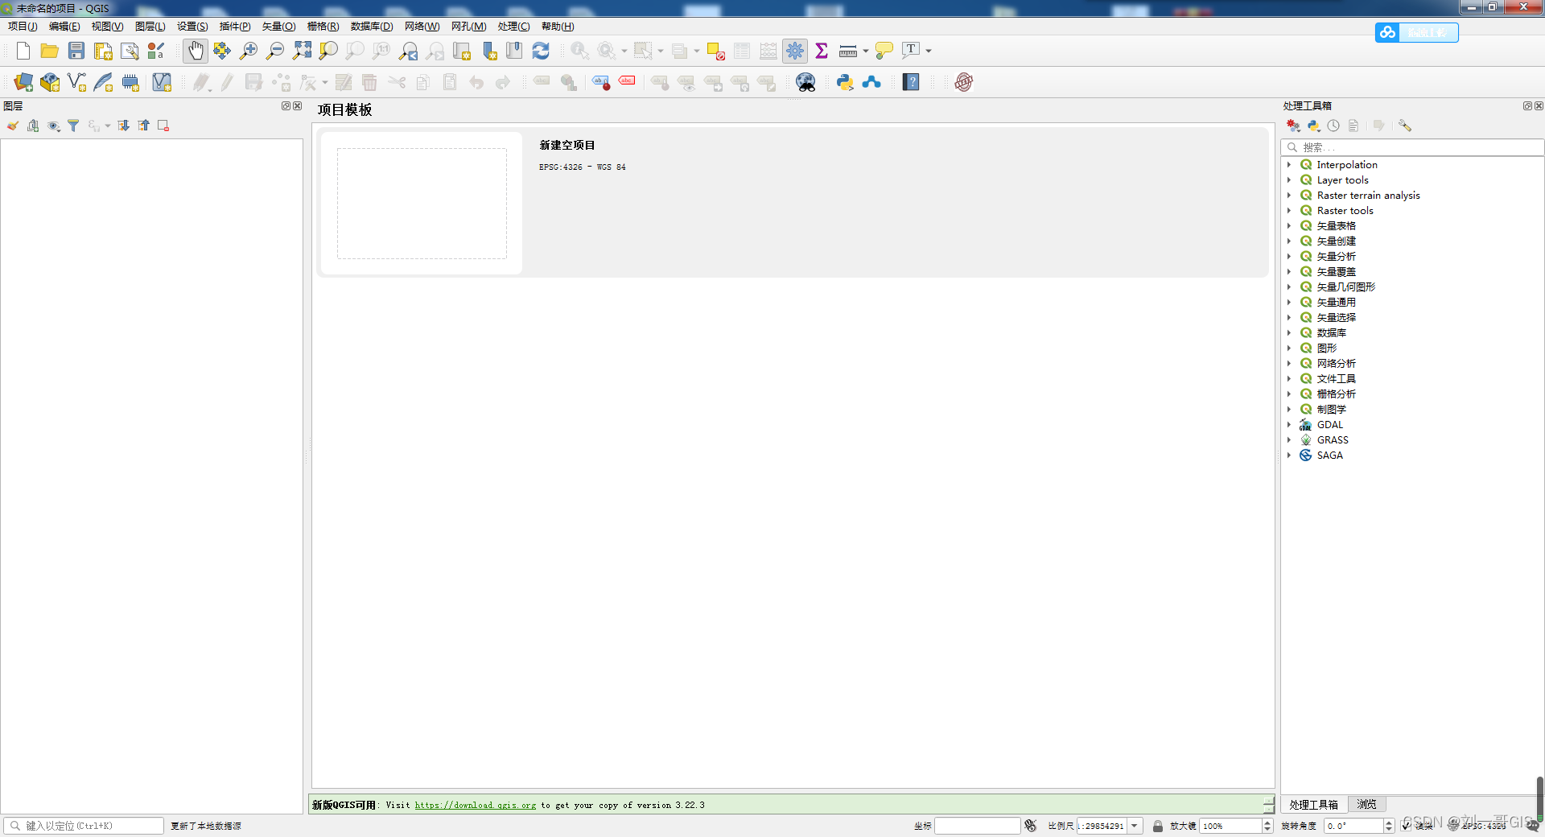Image resolution: width=1545 pixels, height=837 pixels.
Task: Click New GeoPackage Layer icon
Action: 50,82
